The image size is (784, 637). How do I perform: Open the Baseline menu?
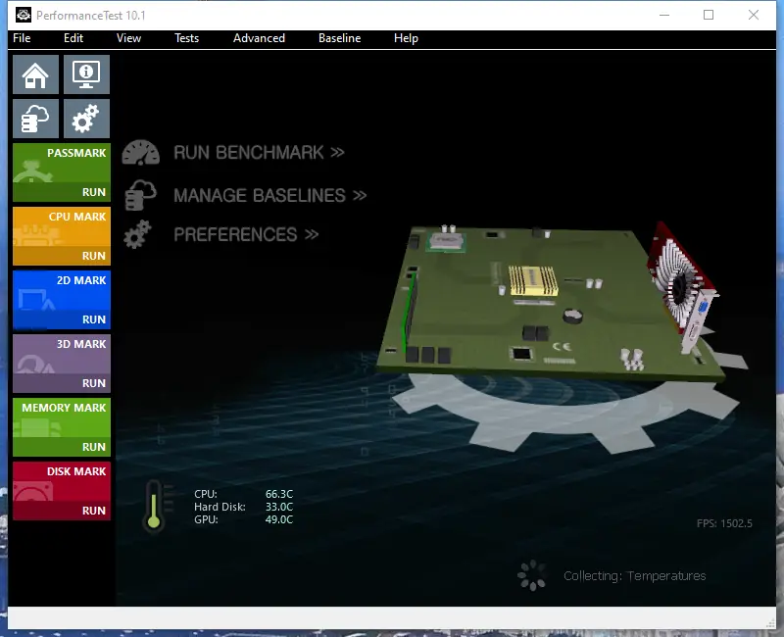pos(339,38)
